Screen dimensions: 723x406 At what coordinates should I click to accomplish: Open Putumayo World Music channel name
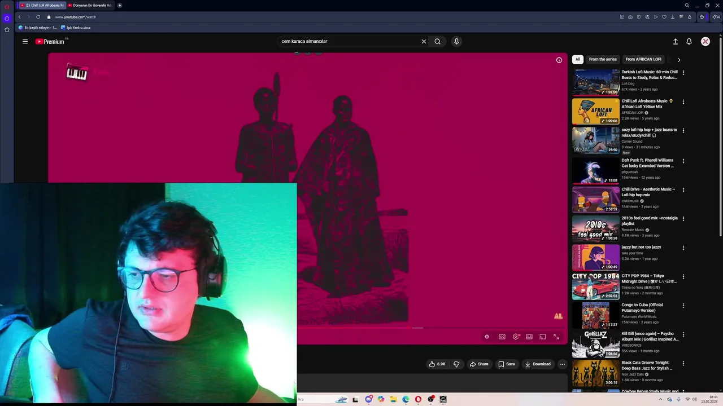pyautogui.click(x=639, y=316)
